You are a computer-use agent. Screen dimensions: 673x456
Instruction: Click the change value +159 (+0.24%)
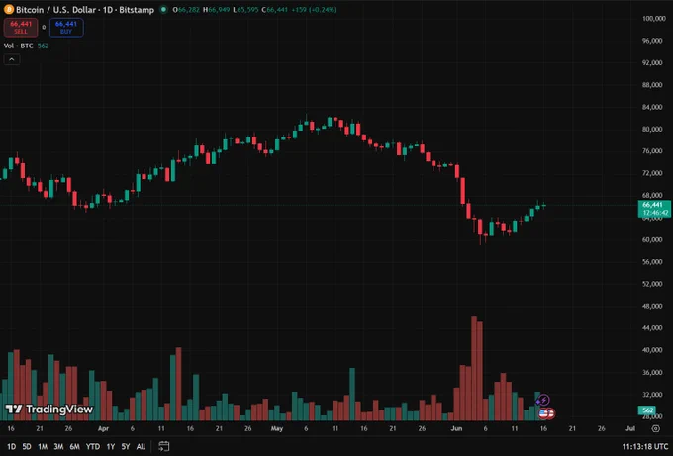pos(314,10)
